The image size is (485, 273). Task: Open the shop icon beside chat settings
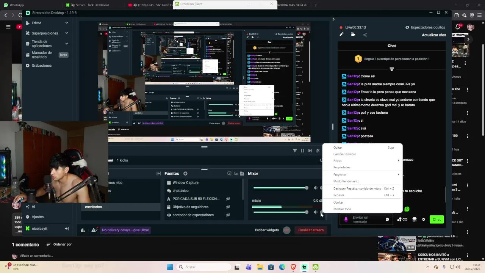(415, 220)
